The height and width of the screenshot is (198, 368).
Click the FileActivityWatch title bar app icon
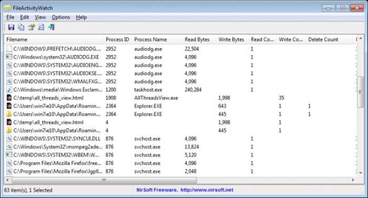coord(7,8)
